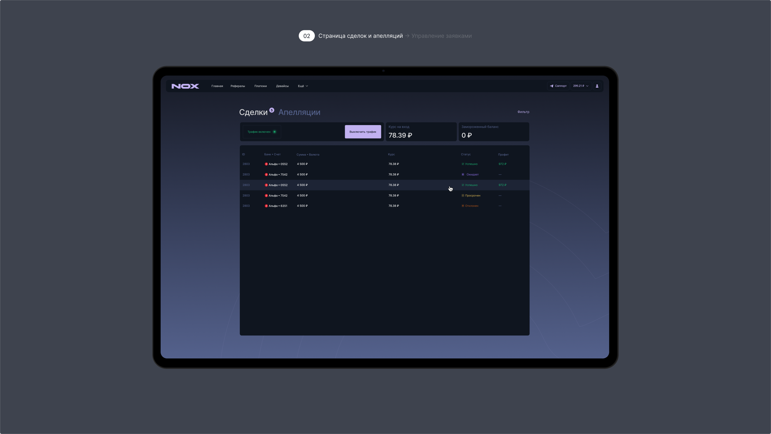Click 4 500 ₽ in the Отклонен row
Image resolution: width=771 pixels, height=434 pixels.
coord(302,206)
